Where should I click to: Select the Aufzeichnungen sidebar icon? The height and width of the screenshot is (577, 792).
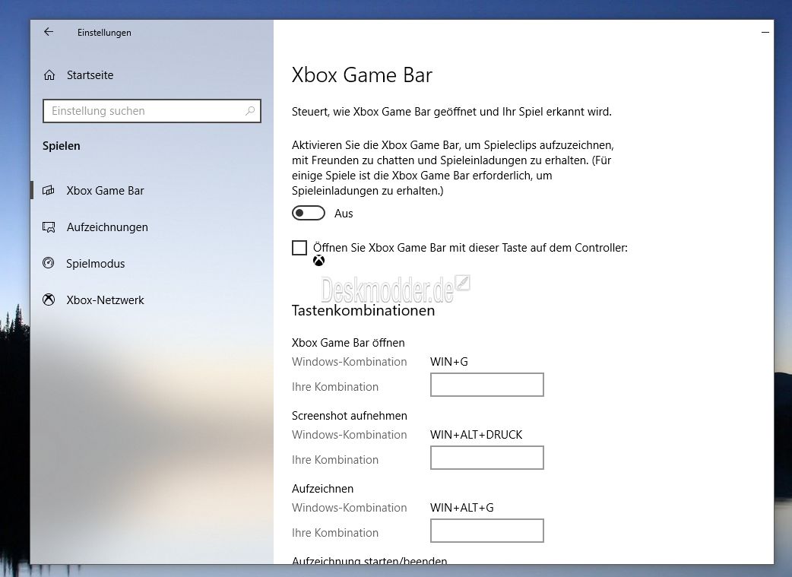click(49, 227)
